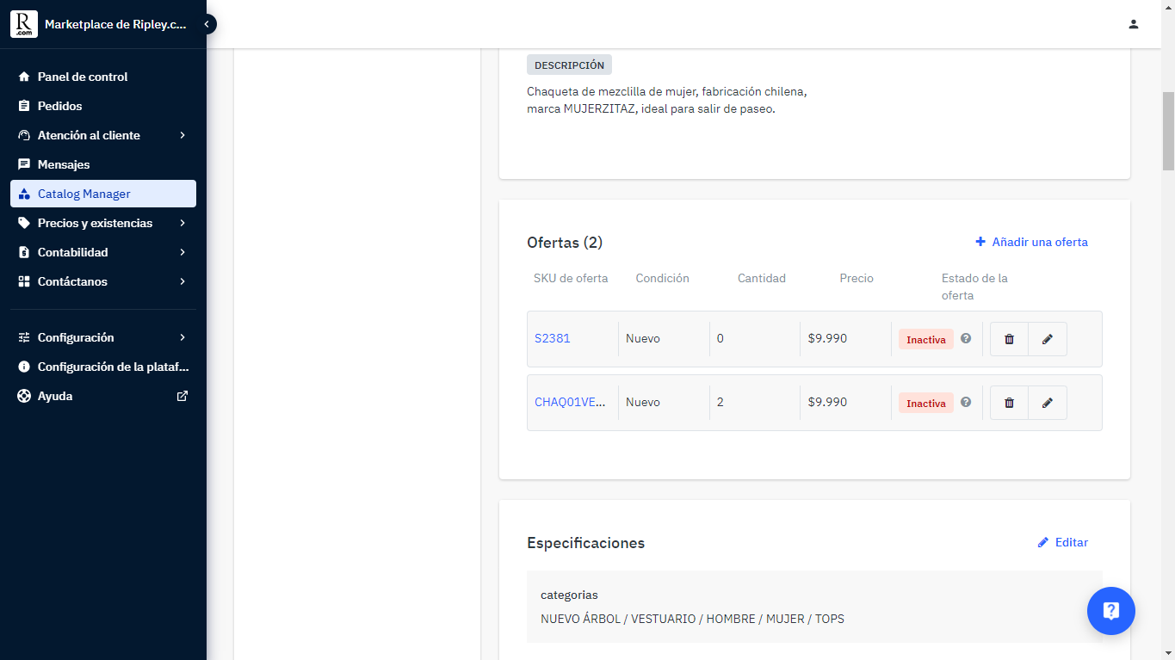Open the Mensajes section

click(64, 164)
